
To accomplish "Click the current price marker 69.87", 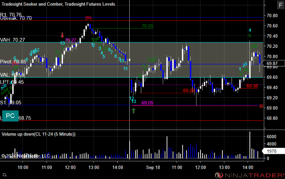I will pos(274,64).
